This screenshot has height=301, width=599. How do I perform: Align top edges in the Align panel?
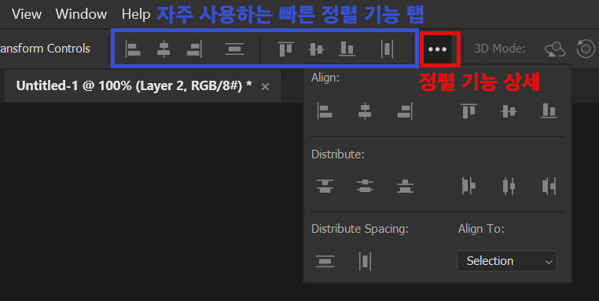[x=469, y=111]
